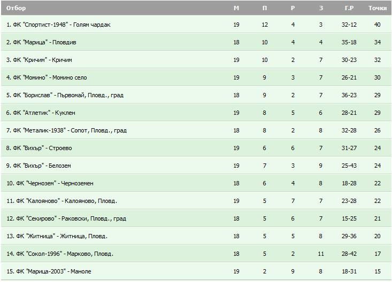The width and height of the screenshot is (392, 282).
Task: Click the Отбор column header
Action: click(x=16, y=8)
